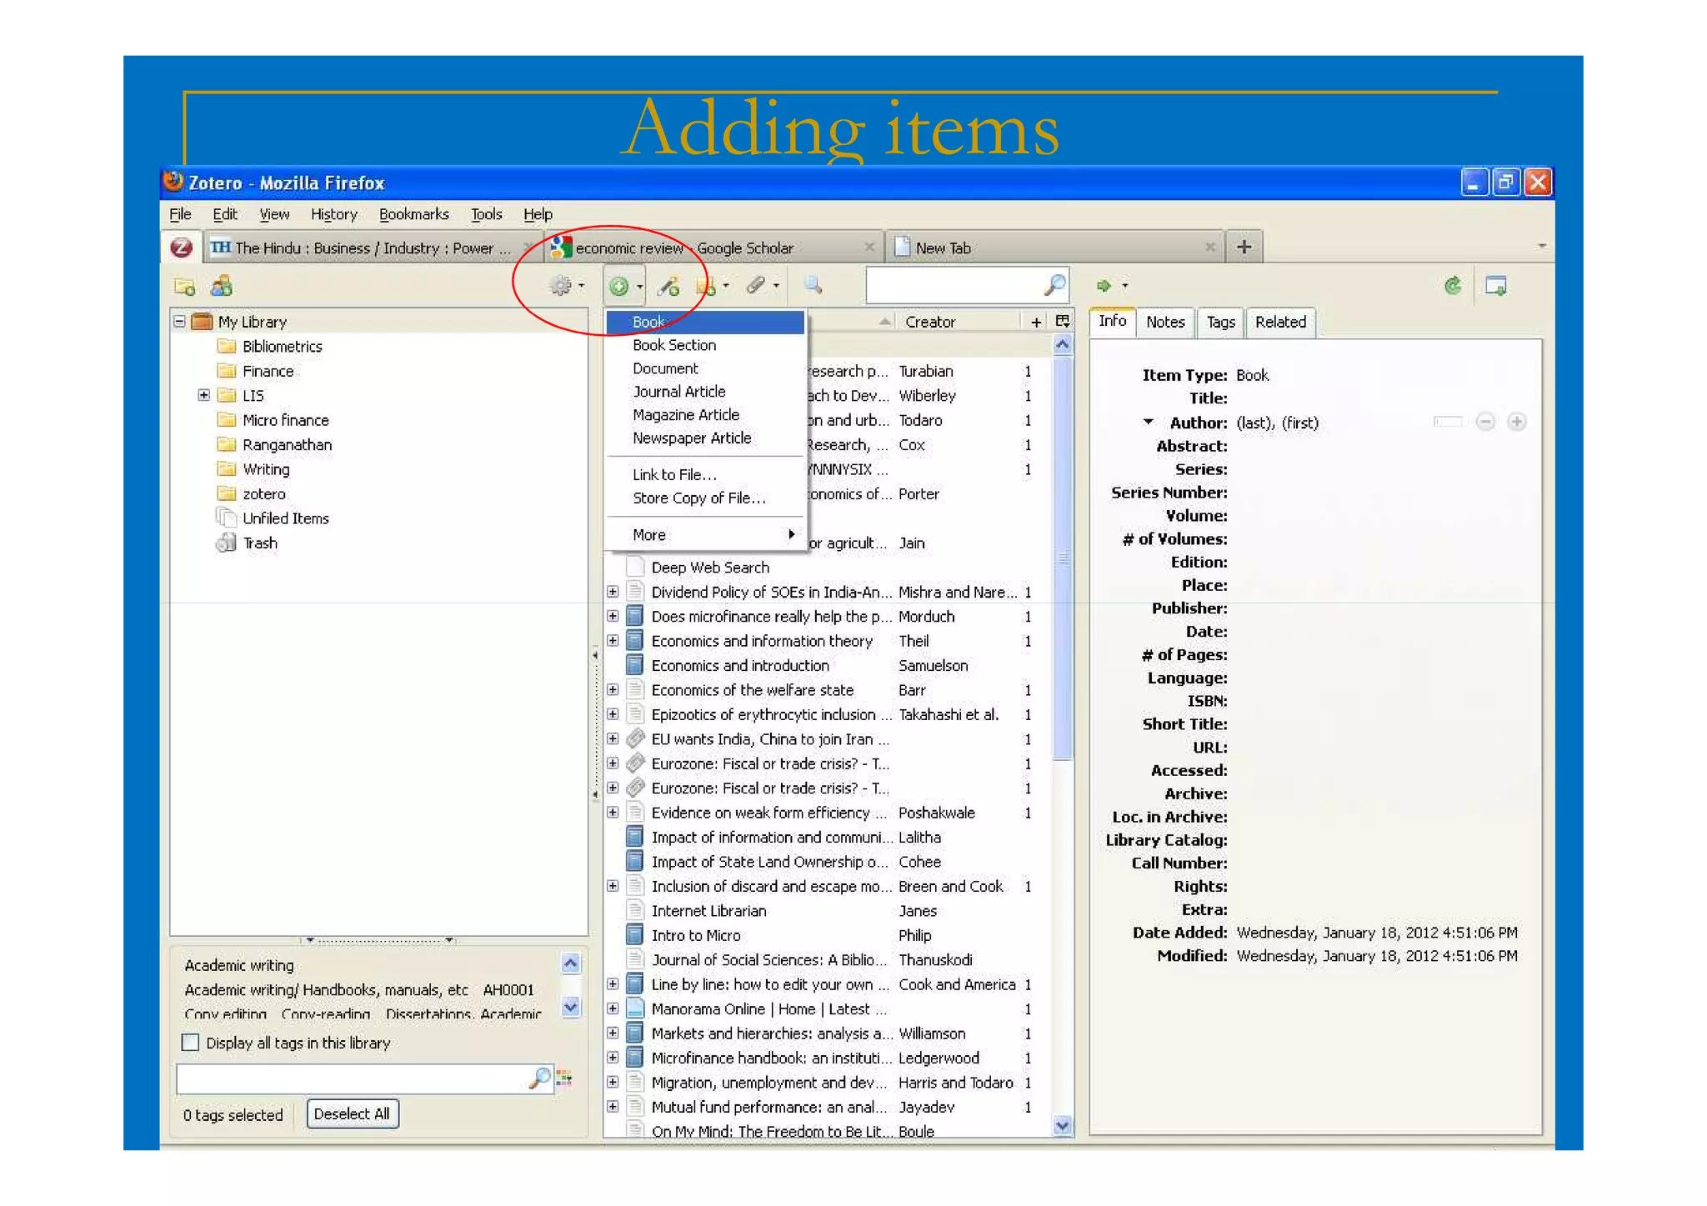Screen dimensions: 1707x1206
Task: Close the New Tab browser tab
Action: pos(1209,247)
